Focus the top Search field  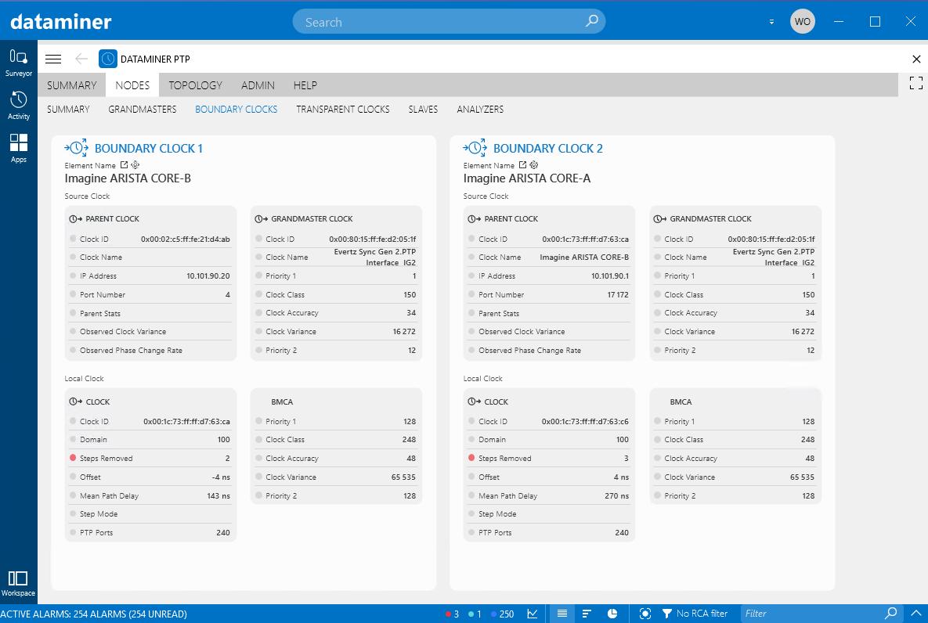[x=449, y=21]
